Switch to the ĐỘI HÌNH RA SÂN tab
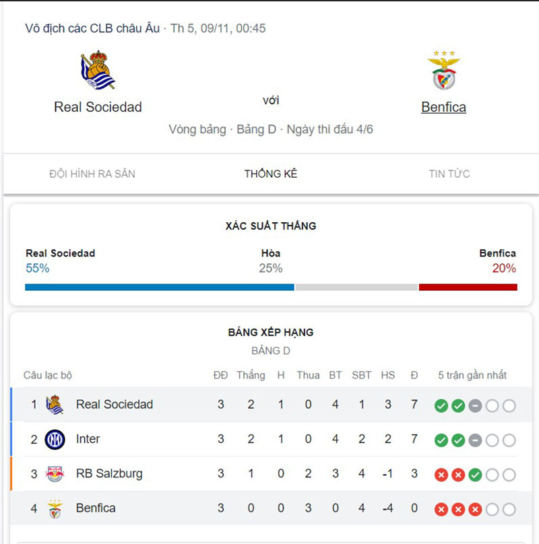This screenshot has width=539, height=544. point(92,174)
